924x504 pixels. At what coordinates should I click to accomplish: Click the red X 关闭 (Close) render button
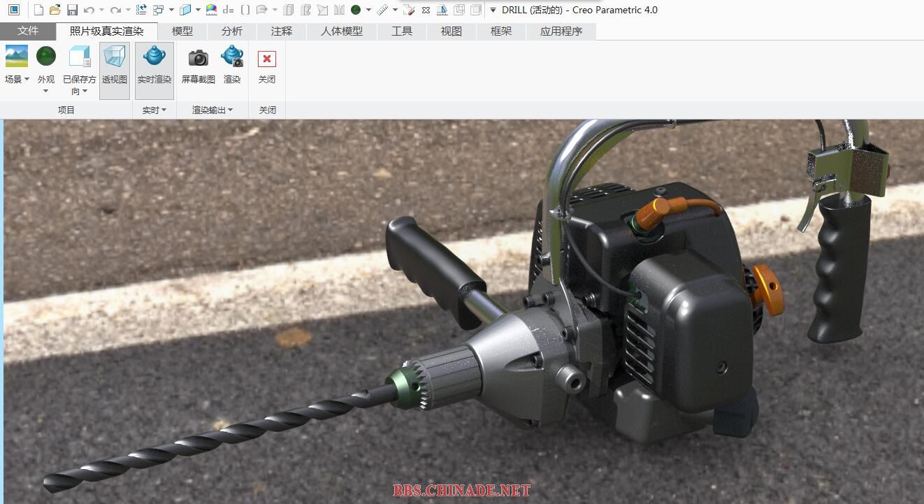click(x=267, y=59)
